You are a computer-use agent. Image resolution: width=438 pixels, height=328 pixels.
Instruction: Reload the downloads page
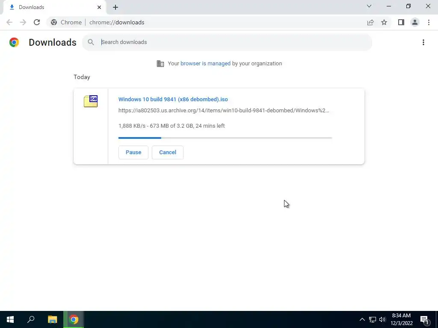[37, 22]
